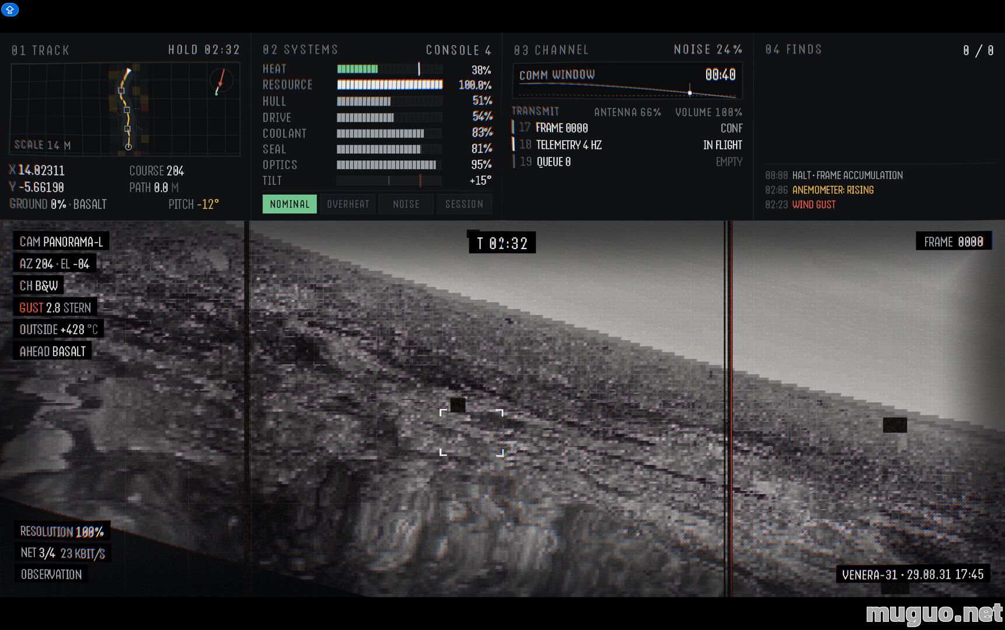Click the CONSOLE 4 label
Viewport: 1005px width, 630px height.
459,50
